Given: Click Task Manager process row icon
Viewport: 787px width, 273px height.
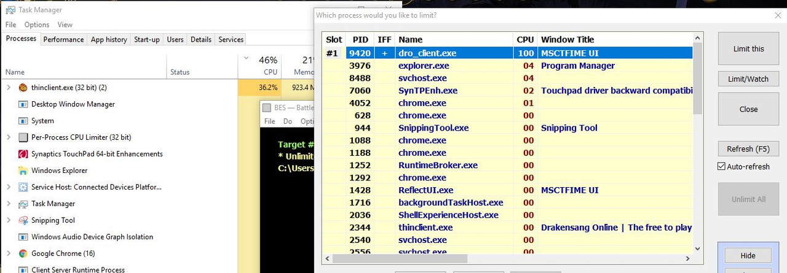Looking at the screenshot, I should click(23, 204).
